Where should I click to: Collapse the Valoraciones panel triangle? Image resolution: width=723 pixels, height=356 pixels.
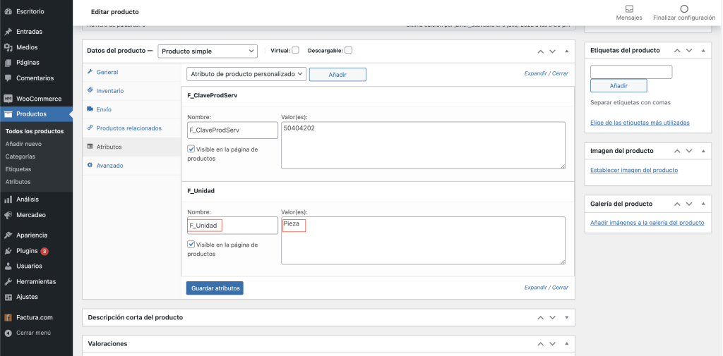click(567, 343)
